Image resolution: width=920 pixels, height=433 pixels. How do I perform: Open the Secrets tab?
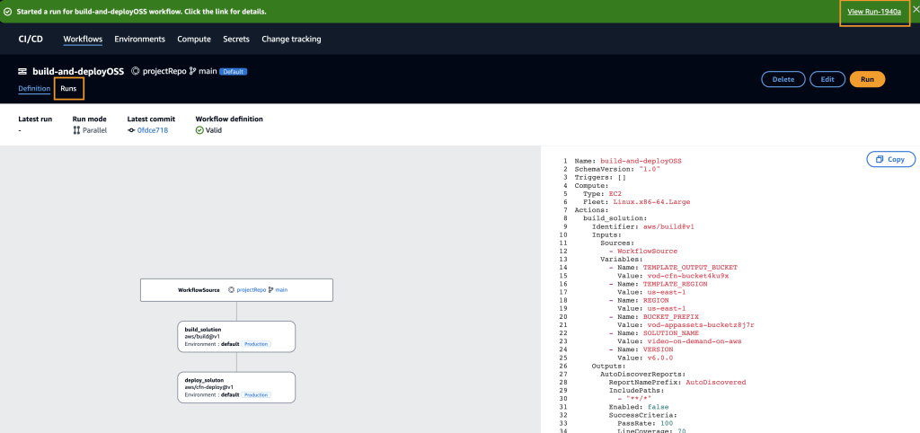[236, 40]
